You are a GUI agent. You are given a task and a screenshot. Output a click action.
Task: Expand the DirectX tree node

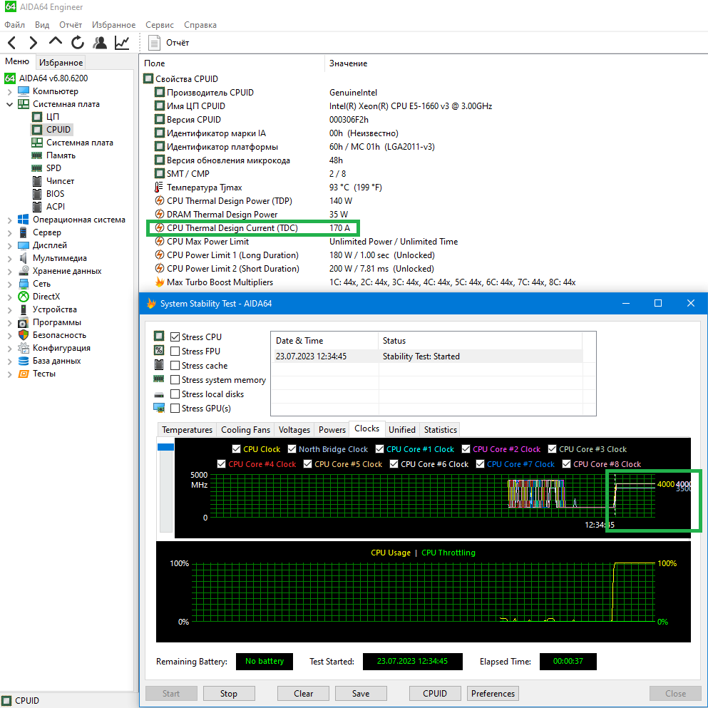point(9,297)
